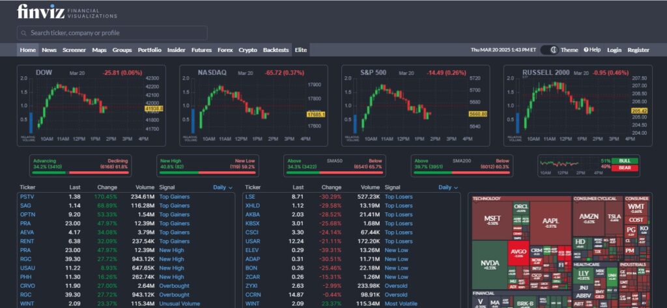The image size is (667, 308).
Task: Click the Advancing/Declining breadth bar
Action: coord(80,166)
